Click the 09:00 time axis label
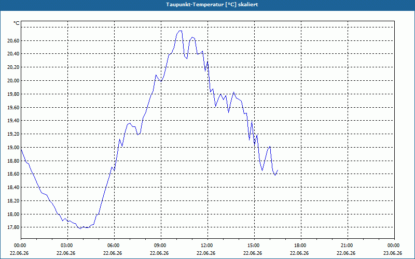 point(161,246)
